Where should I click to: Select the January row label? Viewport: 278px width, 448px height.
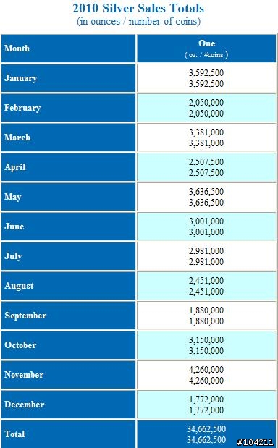pyautogui.click(x=68, y=78)
